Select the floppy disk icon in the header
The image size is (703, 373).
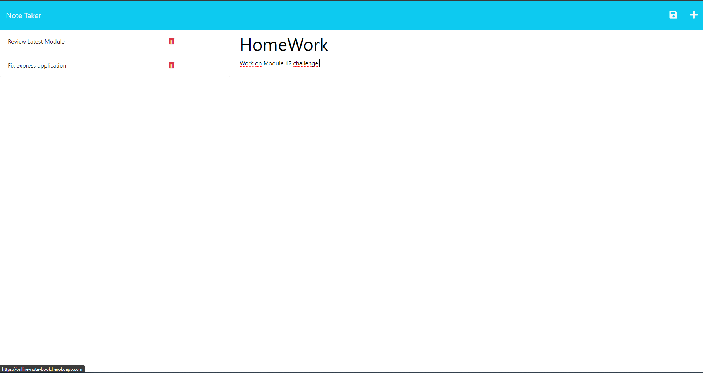[x=673, y=15]
